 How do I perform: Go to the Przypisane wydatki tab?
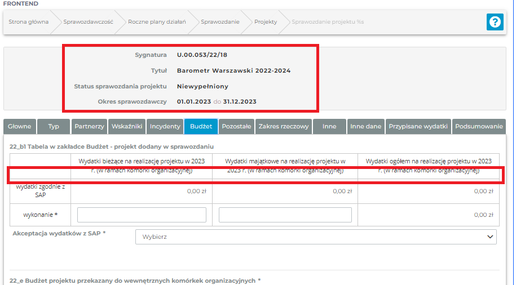tap(418, 127)
